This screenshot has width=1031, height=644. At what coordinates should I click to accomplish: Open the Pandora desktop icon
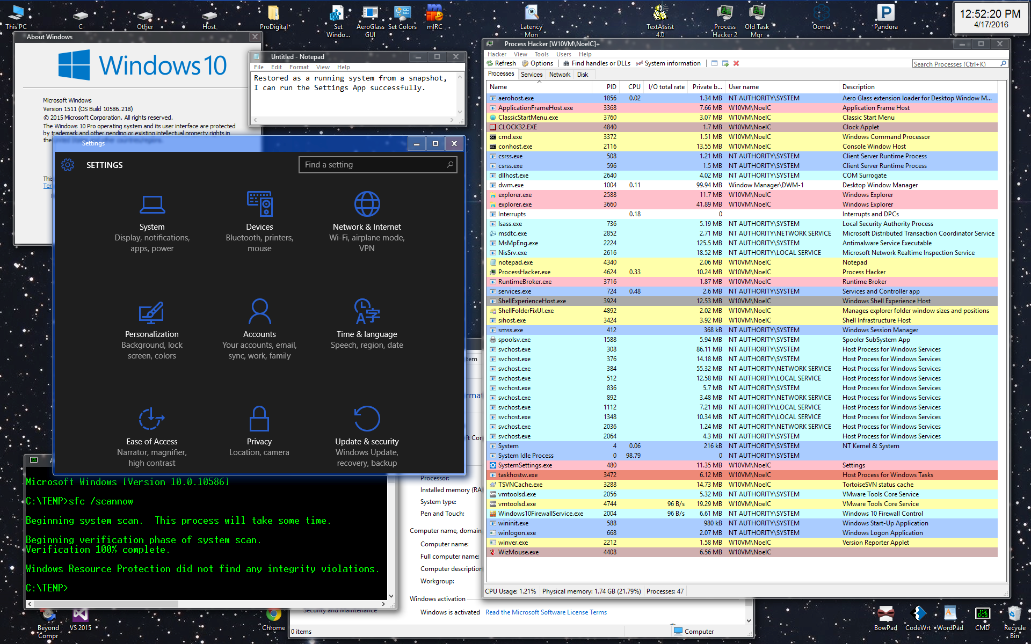885,17
